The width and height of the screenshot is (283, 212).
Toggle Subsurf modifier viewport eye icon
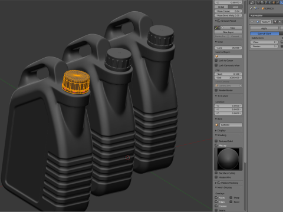pos(280,22)
